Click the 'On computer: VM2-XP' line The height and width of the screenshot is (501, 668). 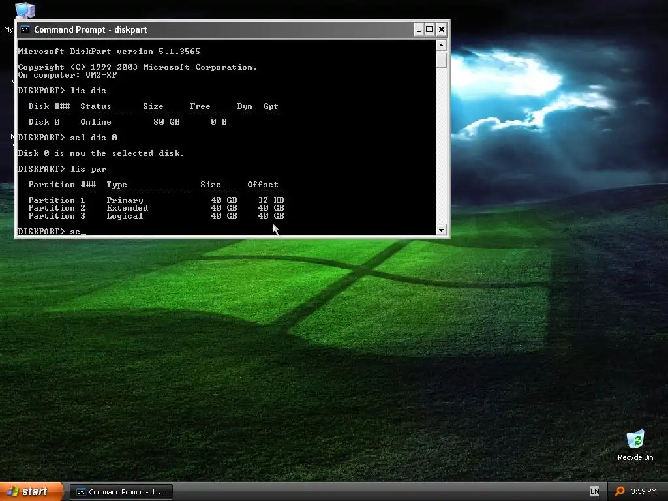tap(67, 75)
